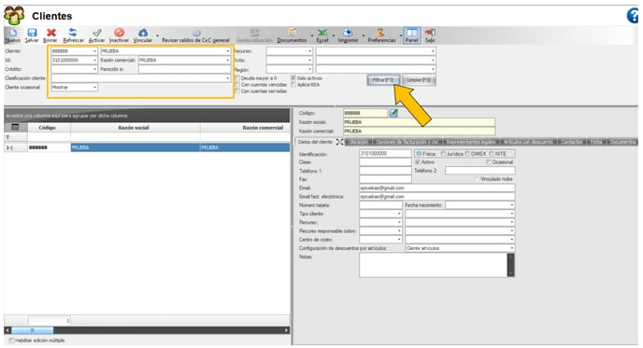The height and width of the screenshot is (348, 643).
Task: Open the Fotos tab
Action: point(596,142)
